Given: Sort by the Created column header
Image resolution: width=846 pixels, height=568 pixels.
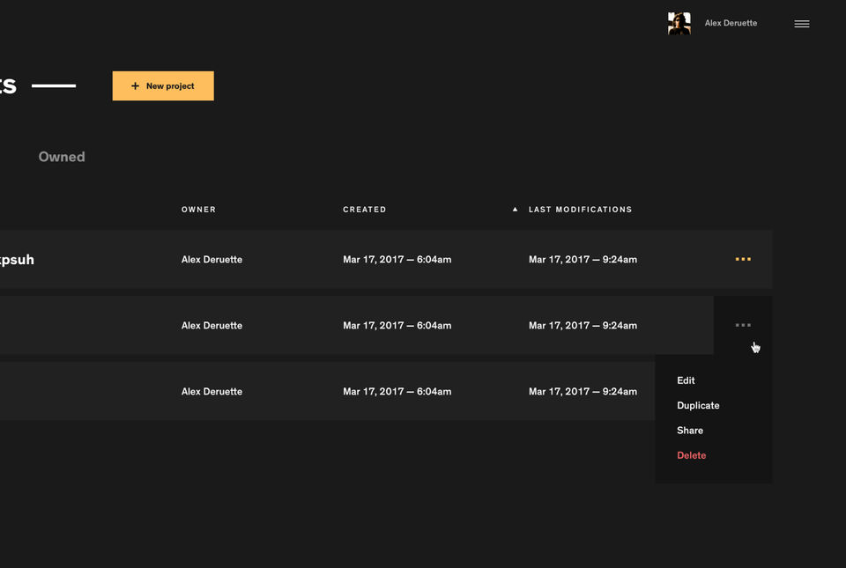Looking at the screenshot, I should (x=364, y=210).
